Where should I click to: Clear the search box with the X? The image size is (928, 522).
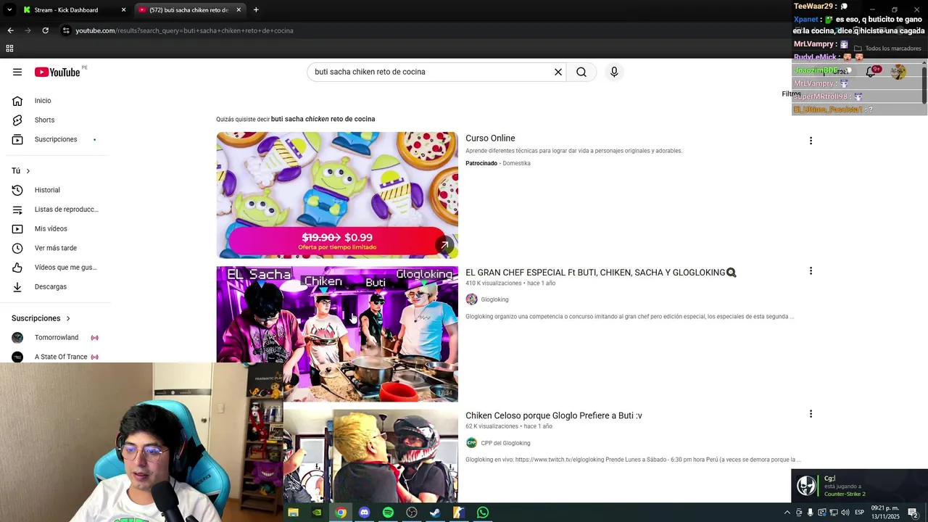point(558,72)
